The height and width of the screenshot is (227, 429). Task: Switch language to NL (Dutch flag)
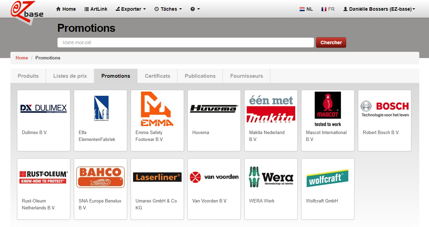[x=306, y=9]
